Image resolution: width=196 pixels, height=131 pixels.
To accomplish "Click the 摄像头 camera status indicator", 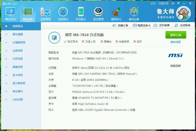I will [x=106, y=41].
